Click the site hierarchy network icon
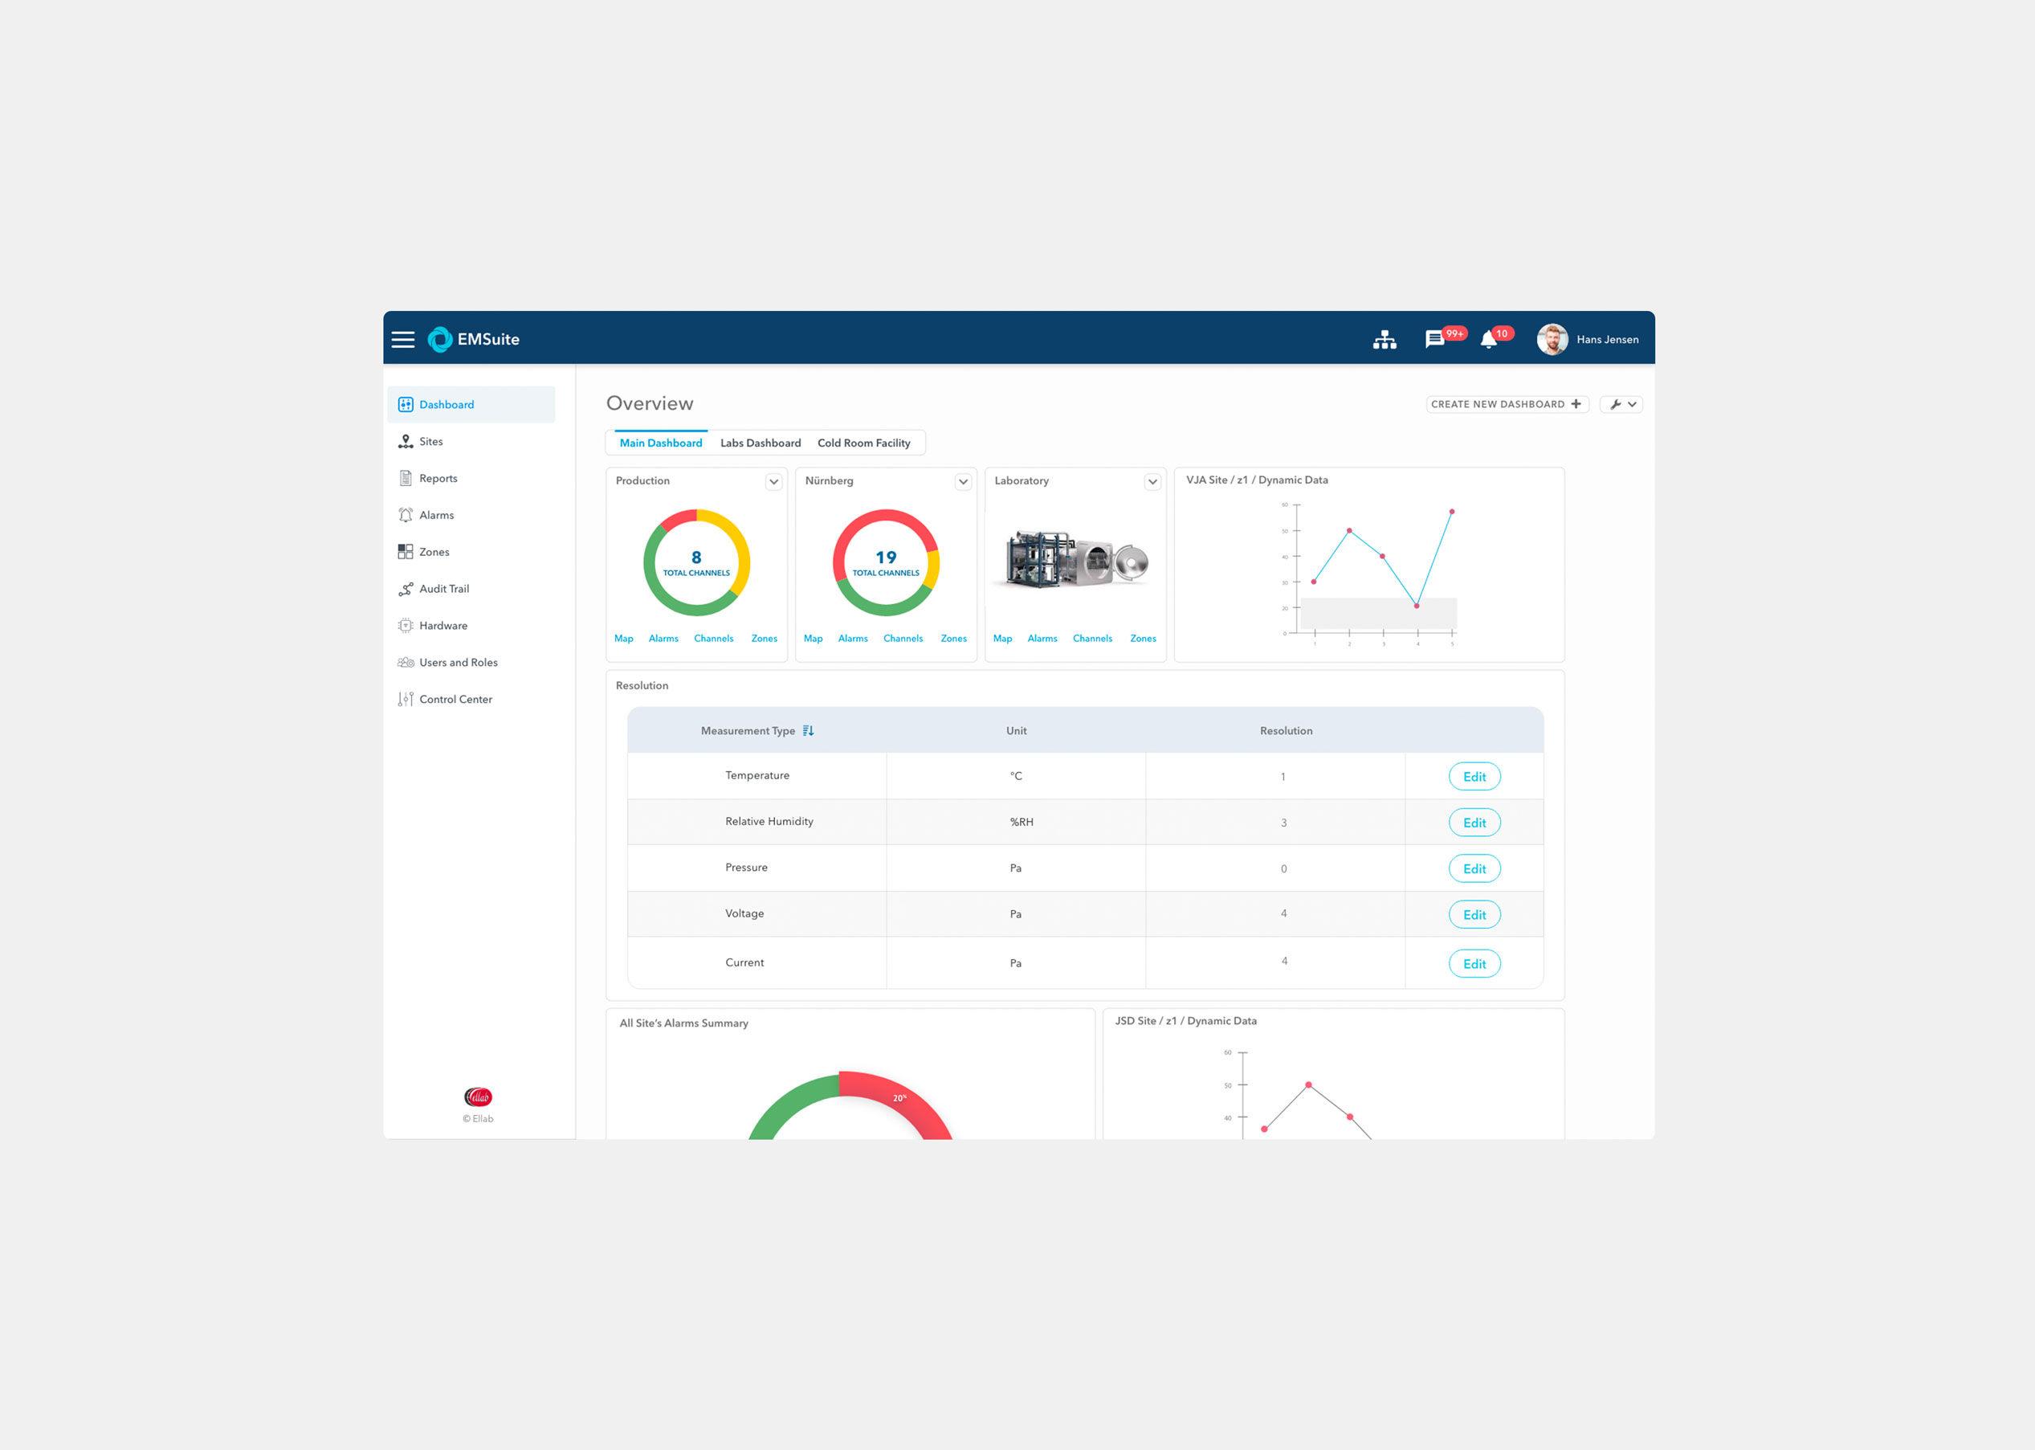 click(x=1385, y=339)
